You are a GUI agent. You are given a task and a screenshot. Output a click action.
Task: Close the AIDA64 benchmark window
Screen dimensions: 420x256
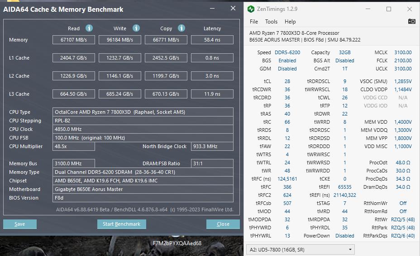[233, 8]
